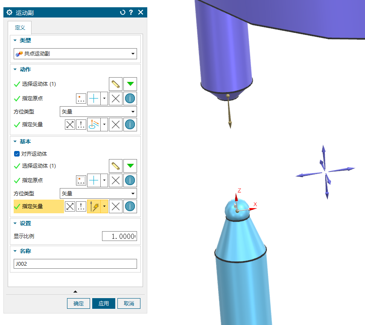Open 方位类型 dropdown in 基本 section
Image resolution: width=365 pixels, height=325 pixels.
98,194
